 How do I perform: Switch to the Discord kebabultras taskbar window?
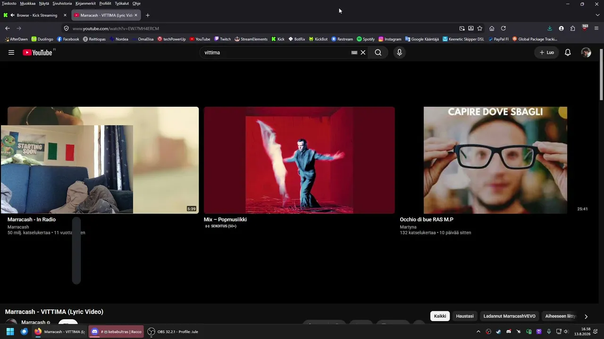pyautogui.click(x=117, y=331)
